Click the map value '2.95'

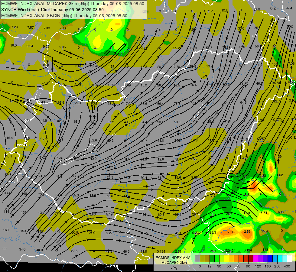63,47
